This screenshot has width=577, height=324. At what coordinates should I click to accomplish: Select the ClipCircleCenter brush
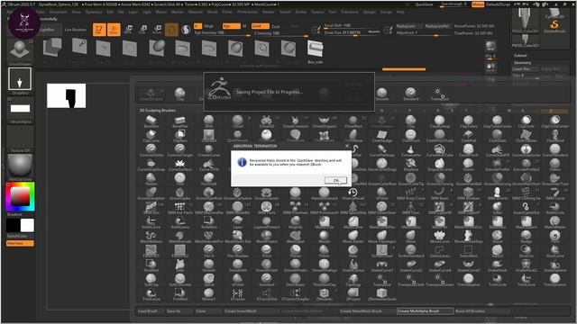click(555, 121)
